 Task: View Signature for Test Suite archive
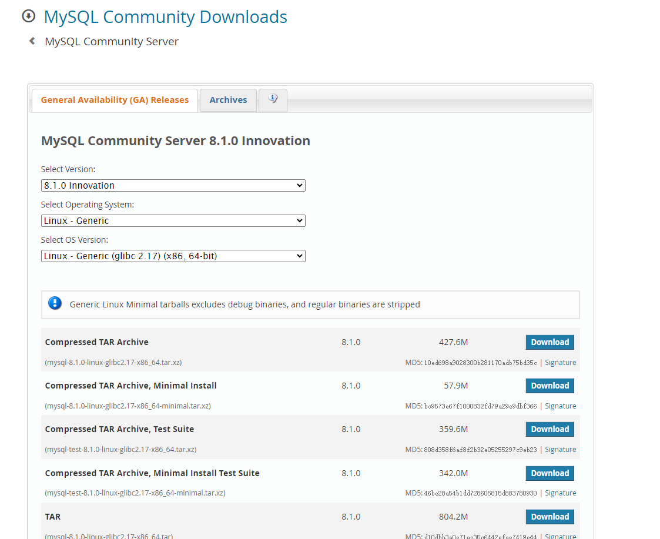pyautogui.click(x=560, y=450)
